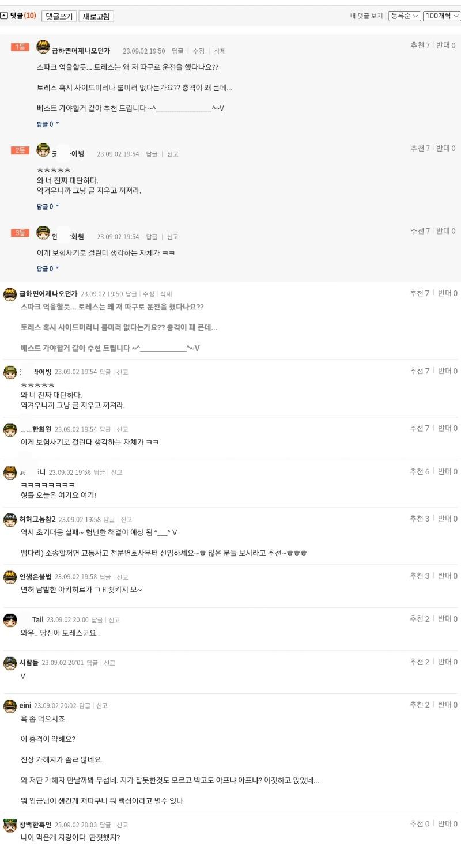Click 신고 on eini's comment
The width and height of the screenshot is (461, 854).
click(x=101, y=706)
